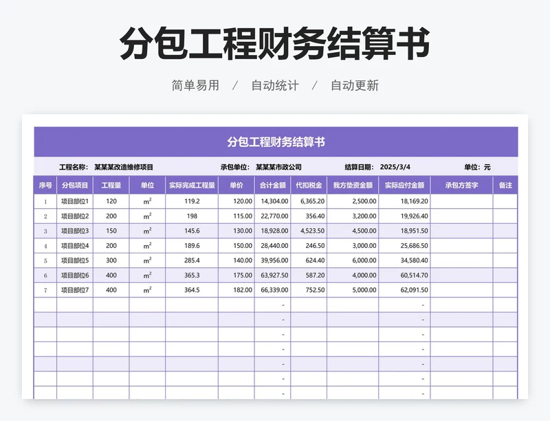
Task: Click cell 项目部位2
Action: [x=75, y=216]
